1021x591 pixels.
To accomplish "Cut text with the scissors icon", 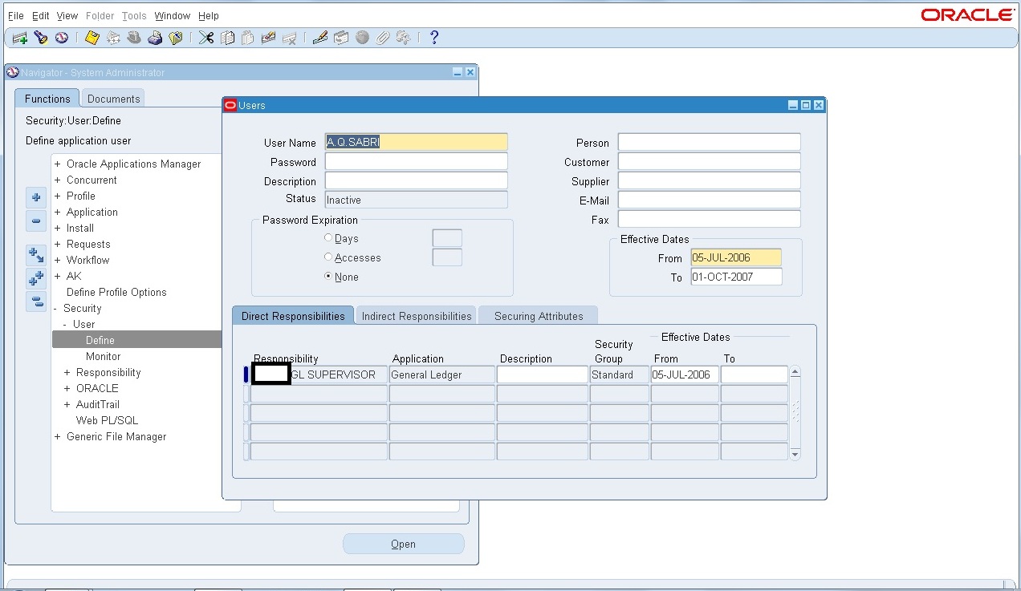I will (205, 37).
